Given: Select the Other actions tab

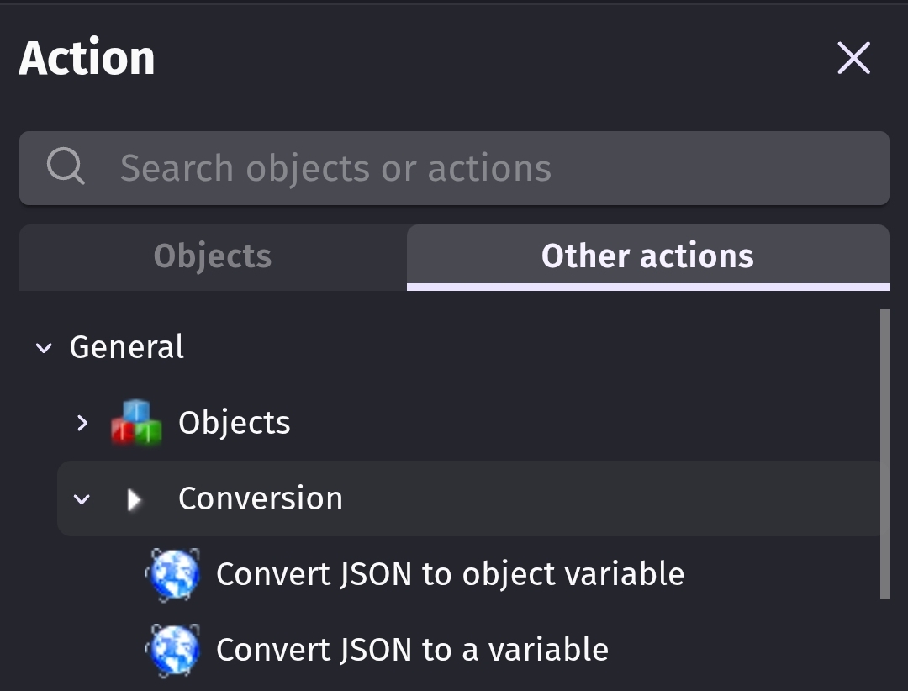Looking at the screenshot, I should click(x=647, y=256).
